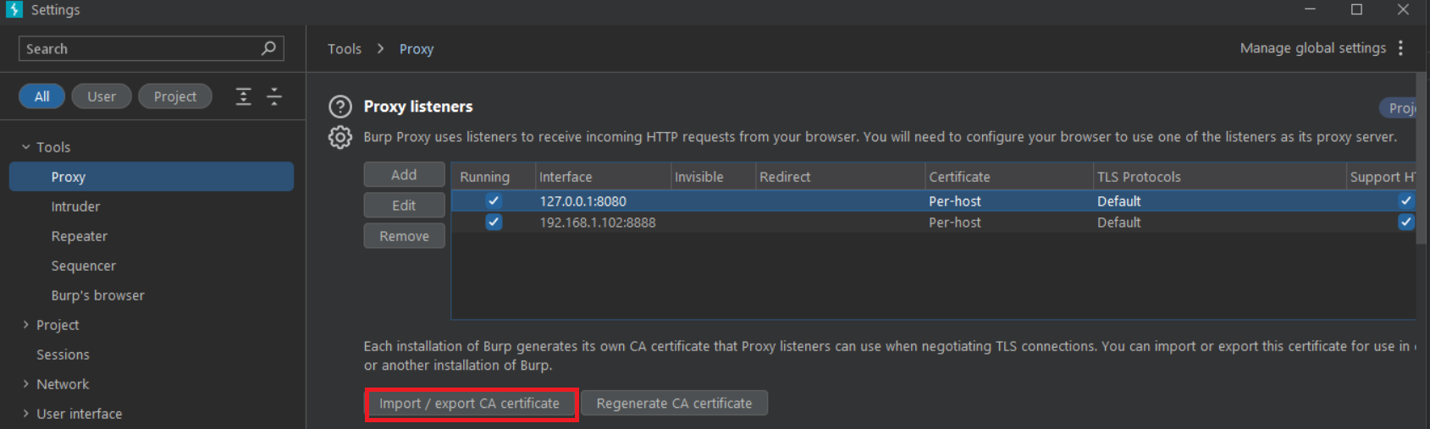Open the Manage global settings kebab menu
This screenshot has width=1430, height=429.
1401,48
